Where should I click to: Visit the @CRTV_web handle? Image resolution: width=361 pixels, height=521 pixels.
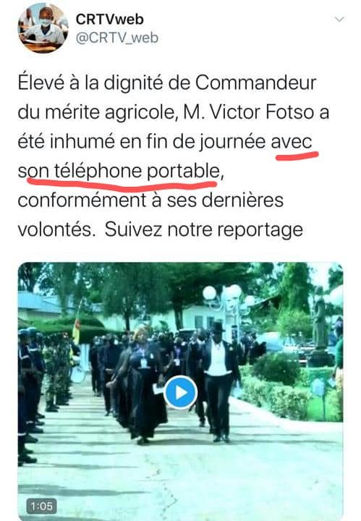tap(117, 38)
